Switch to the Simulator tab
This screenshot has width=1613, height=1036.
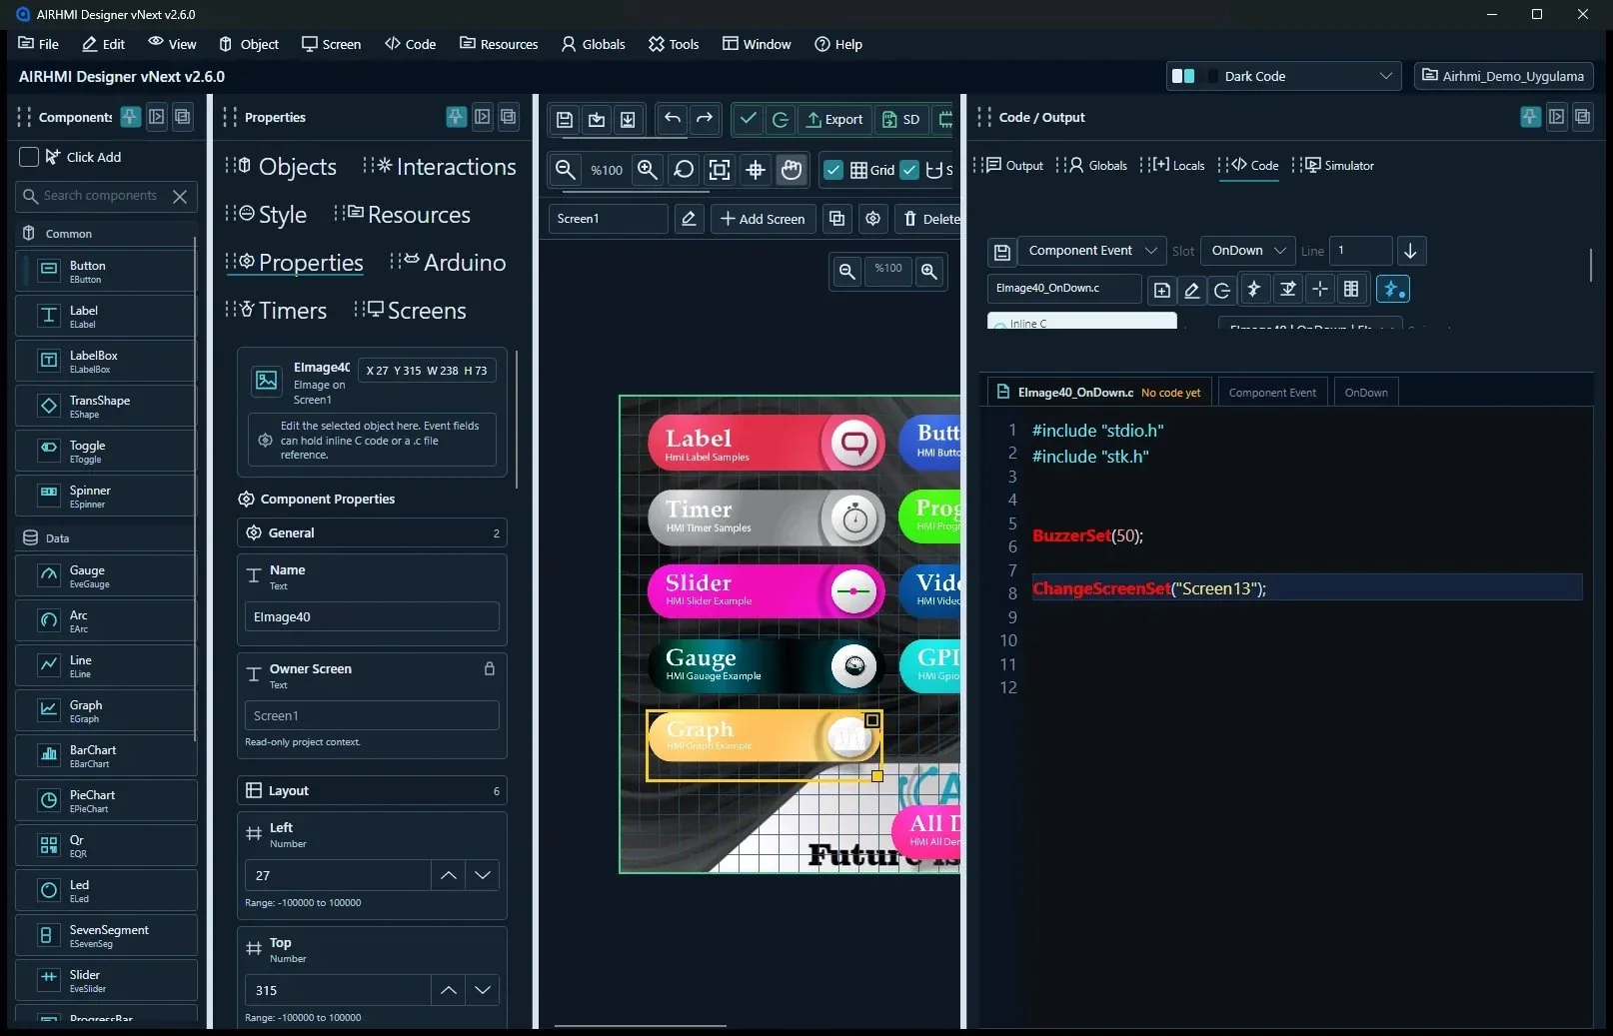(x=1339, y=166)
